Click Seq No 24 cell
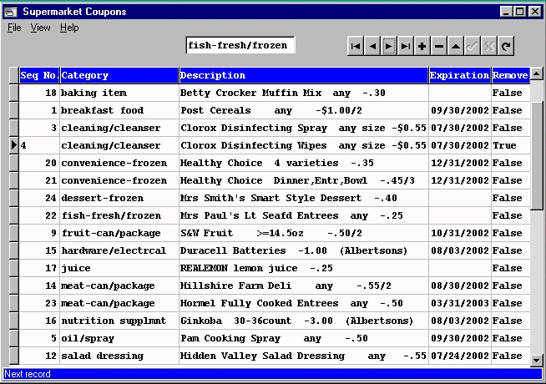 coord(39,198)
